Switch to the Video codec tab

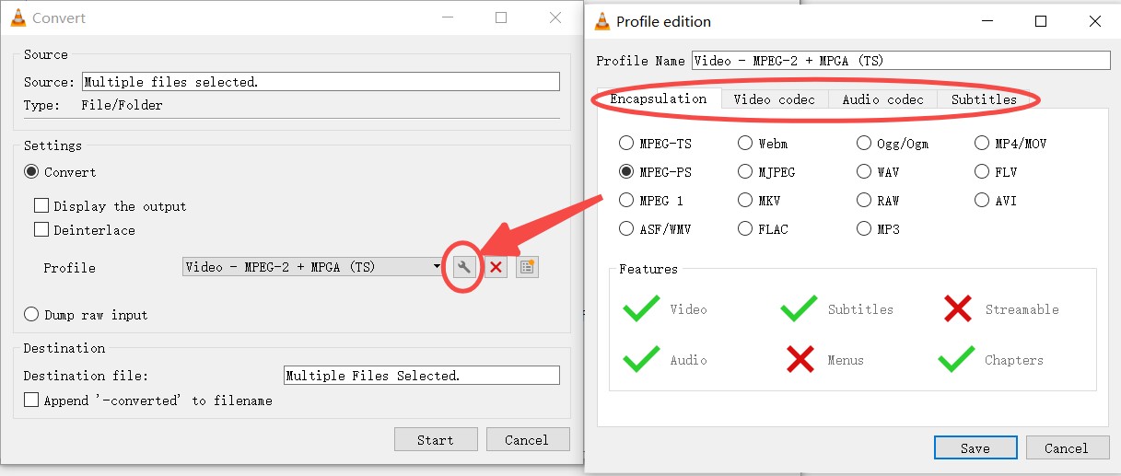coord(775,99)
